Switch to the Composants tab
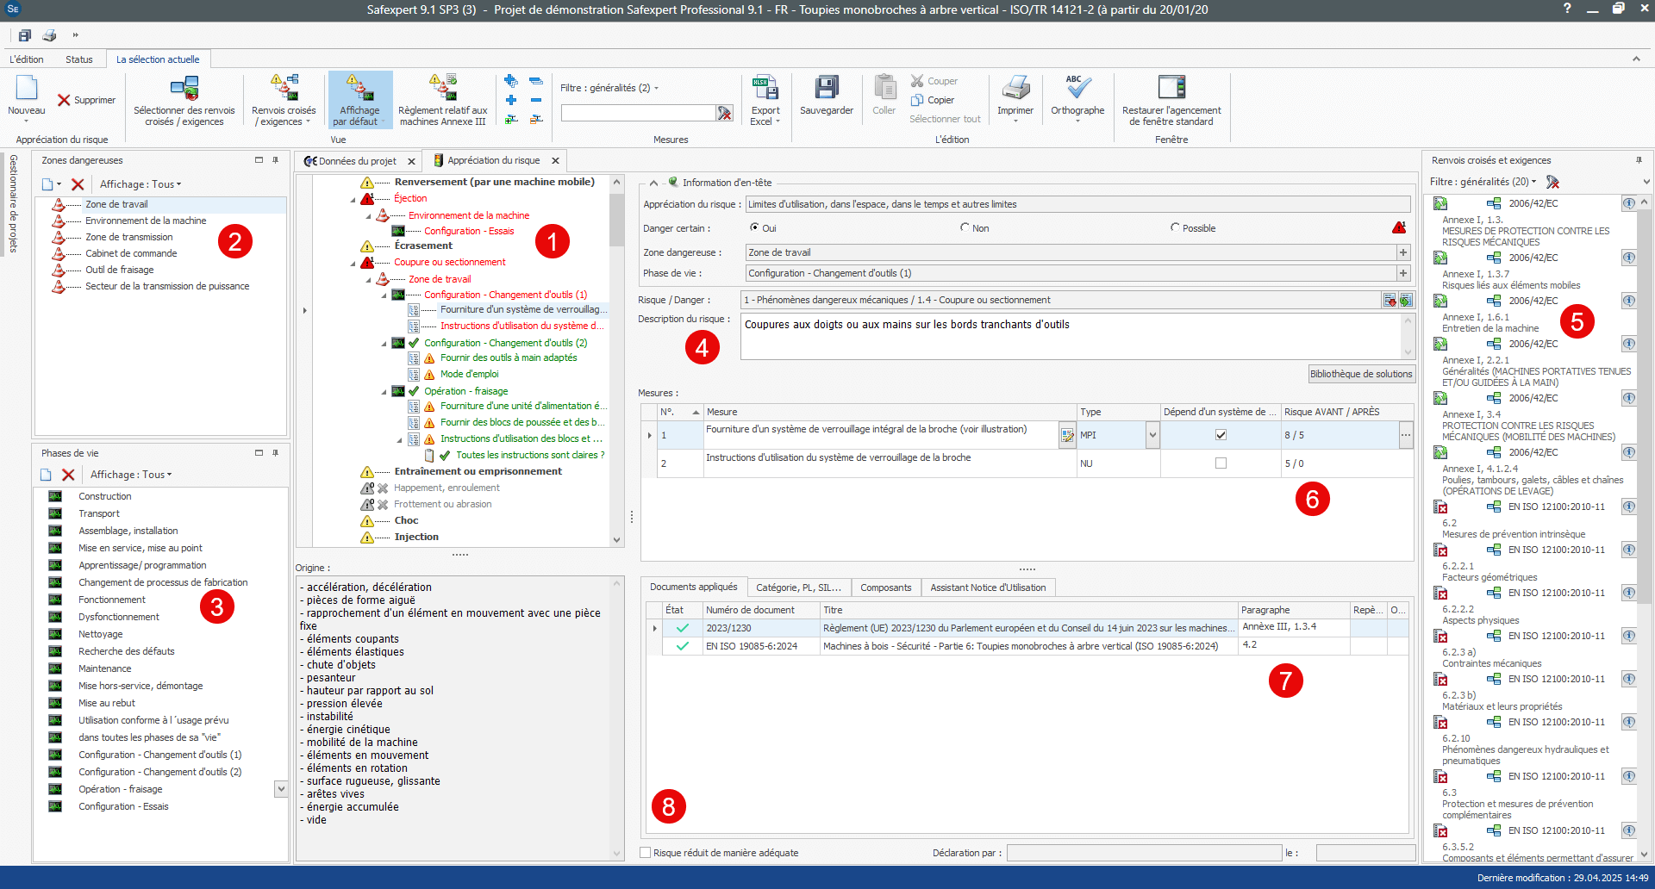 pyautogui.click(x=885, y=587)
